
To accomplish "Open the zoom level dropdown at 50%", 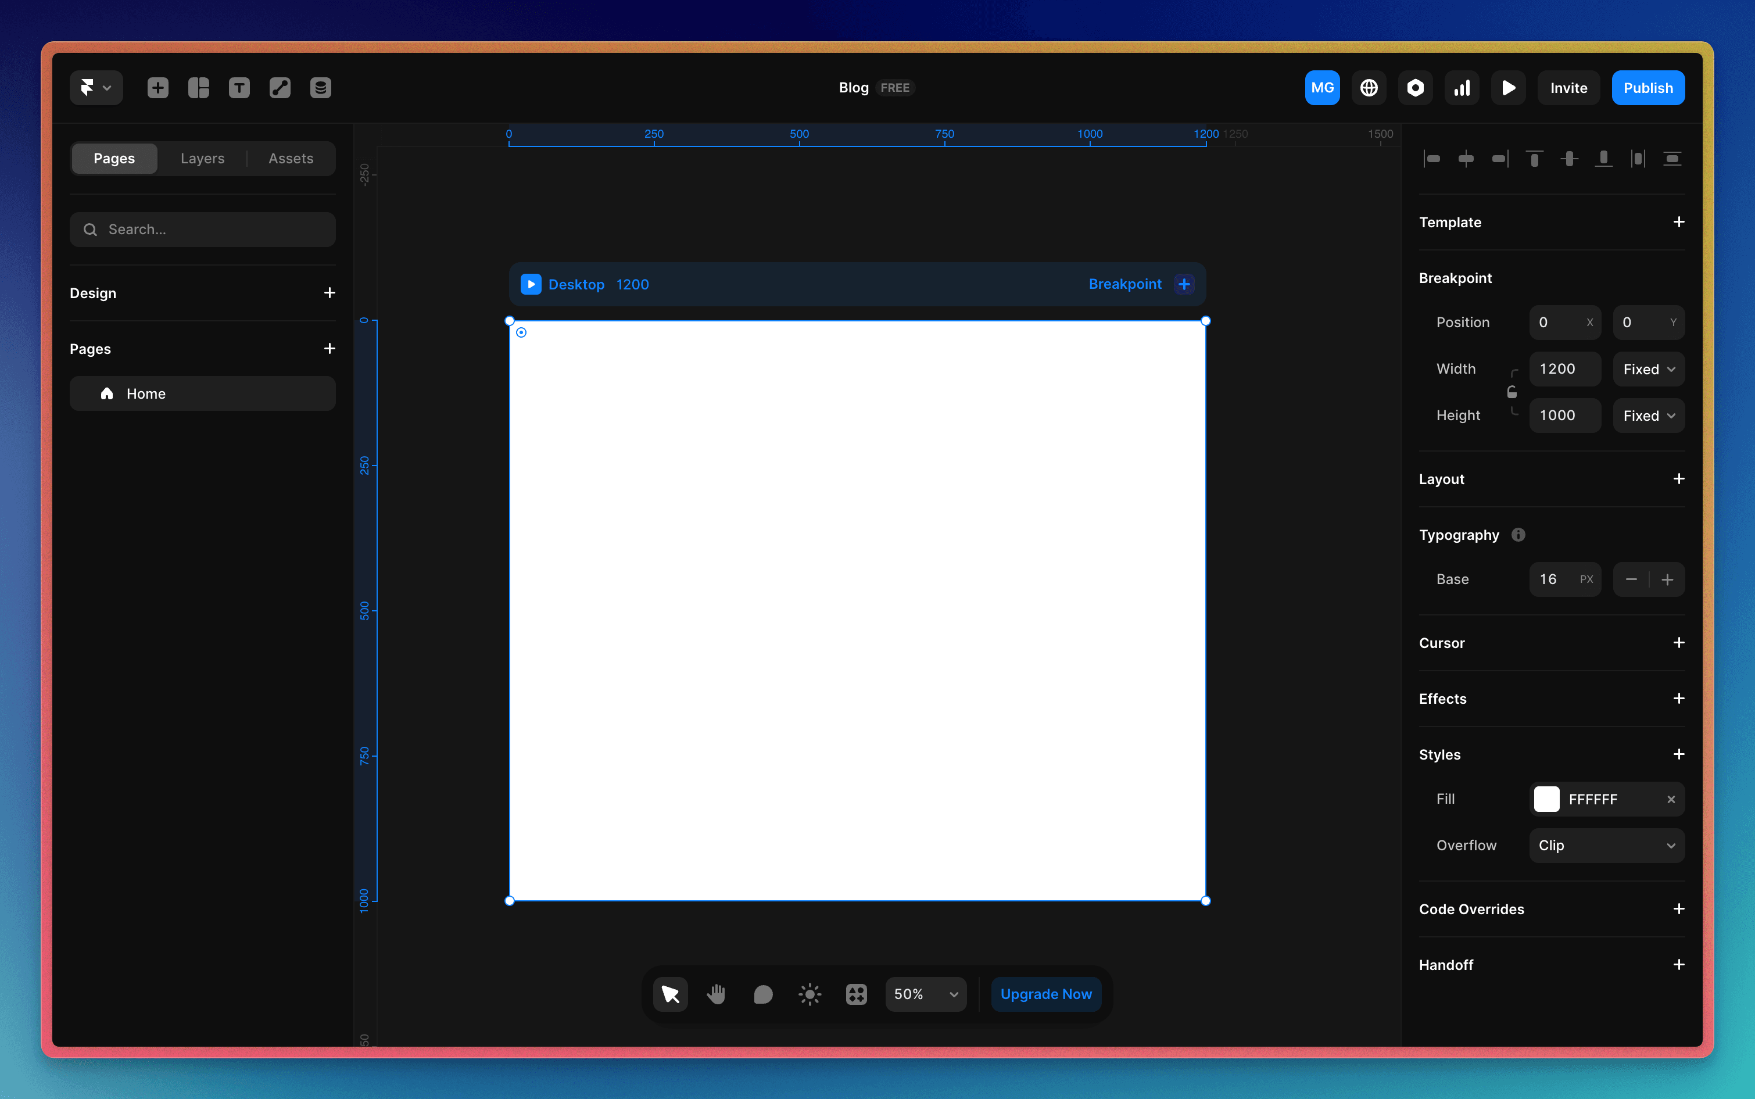I will point(925,994).
